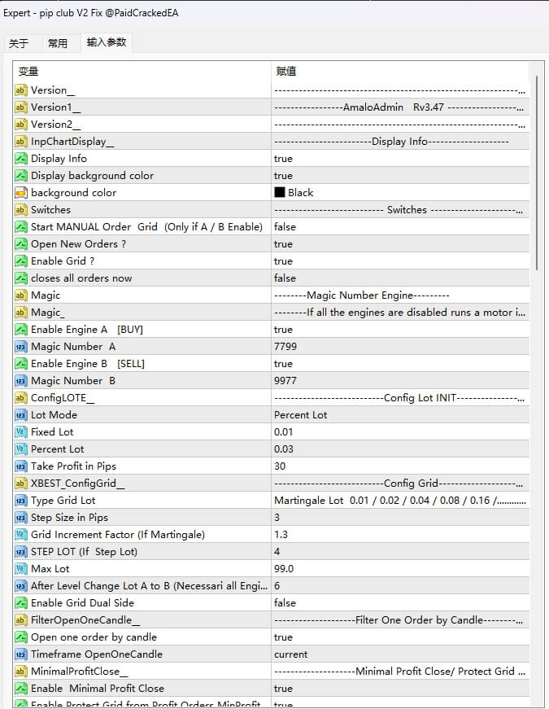Edit Fixed Lot value 0.01
549x709 pixels.
[x=400, y=432]
